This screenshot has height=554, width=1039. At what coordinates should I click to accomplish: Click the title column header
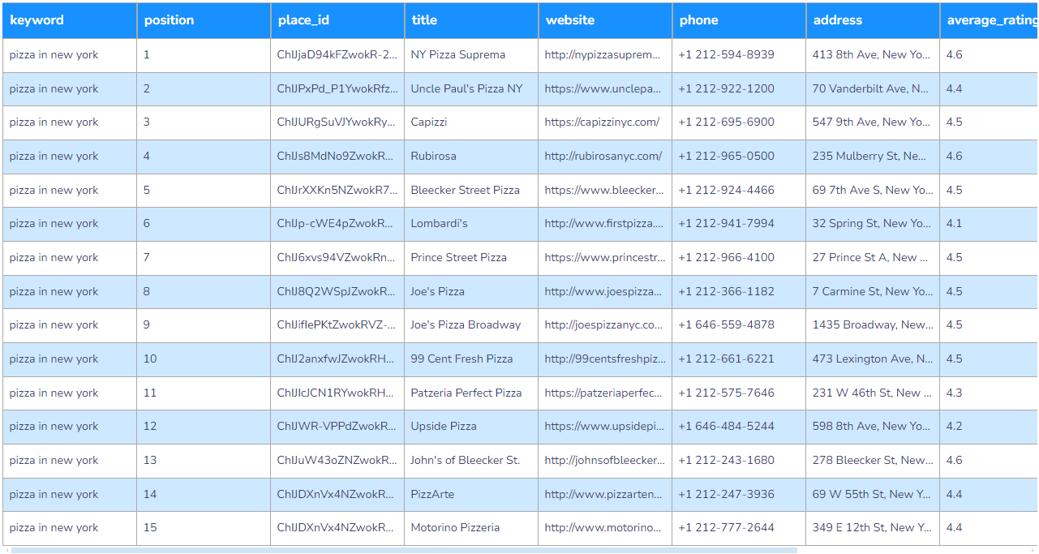pyautogui.click(x=424, y=20)
